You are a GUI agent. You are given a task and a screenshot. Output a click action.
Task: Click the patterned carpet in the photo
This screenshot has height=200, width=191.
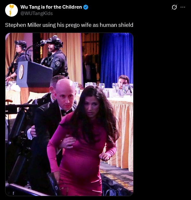click(117, 177)
